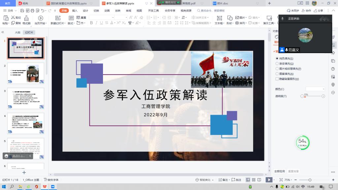Image resolution: width=338 pixels, height=190 pixels.
Task: Start slideshow with the play button in status bar
Action: (269, 180)
